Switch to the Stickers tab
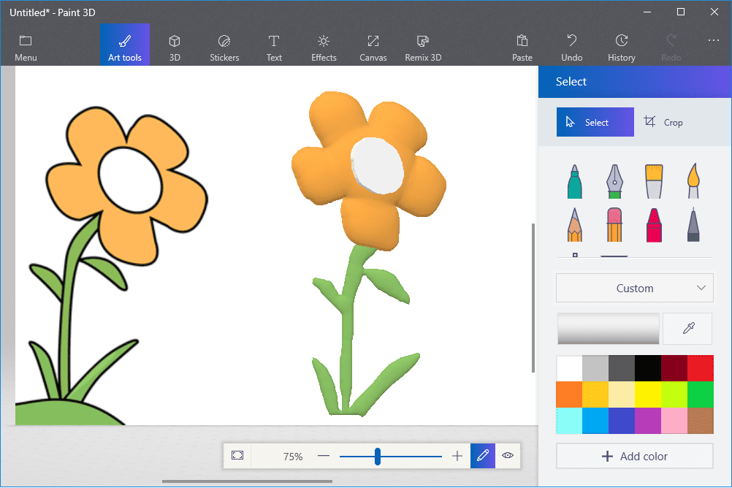This screenshot has height=488, width=732. click(224, 47)
